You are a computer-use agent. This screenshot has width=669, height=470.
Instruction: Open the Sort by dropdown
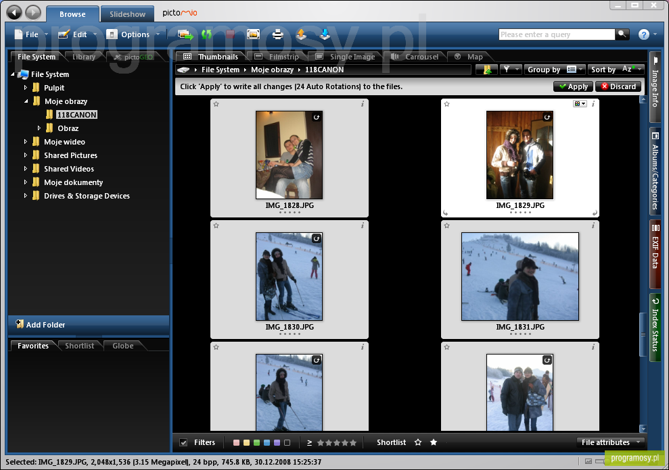pyautogui.click(x=616, y=70)
